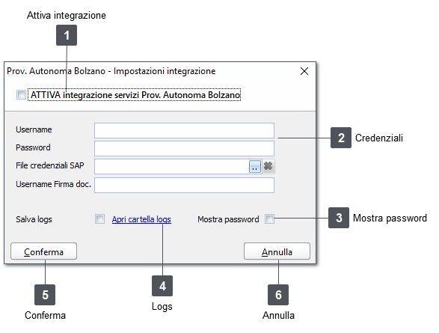Click callout number 4 marker
The width and height of the screenshot is (439, 333).
click(x=162, y=286)
